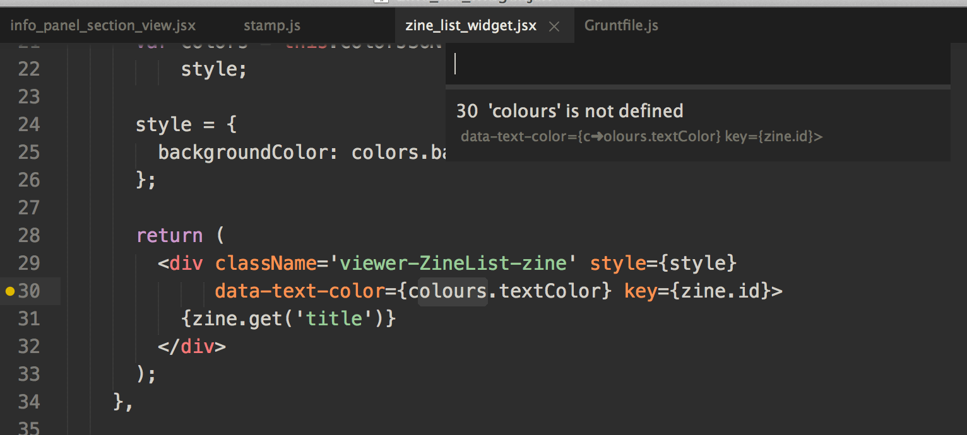
Task: Click 'backgroundColor' property on line 25
Action: (243, 153)
